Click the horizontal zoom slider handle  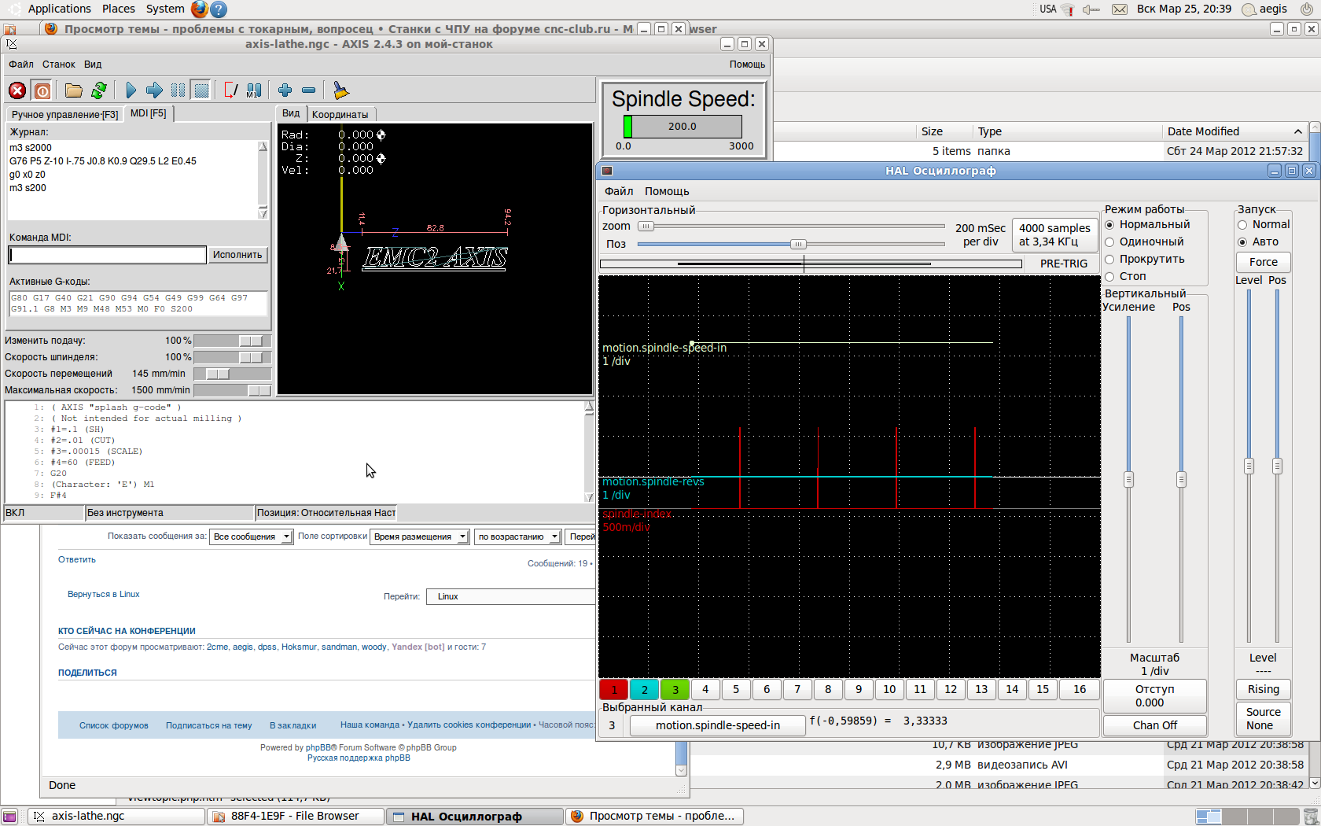coord(646,227)
